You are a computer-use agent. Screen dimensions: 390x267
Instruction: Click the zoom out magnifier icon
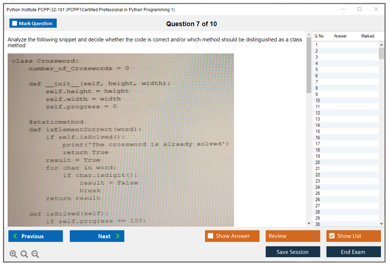tap(35, 254)
